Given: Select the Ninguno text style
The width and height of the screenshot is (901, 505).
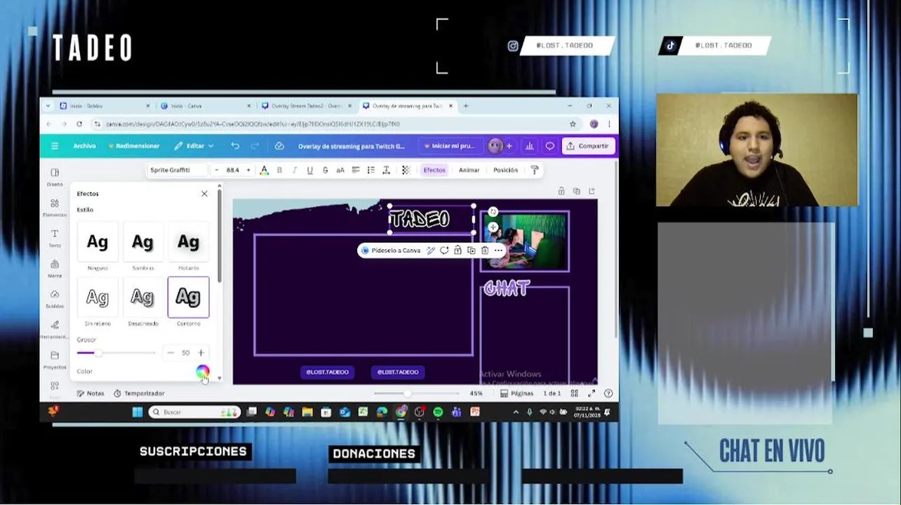Looking at the screenshot, I should click(x=98, y=242).
